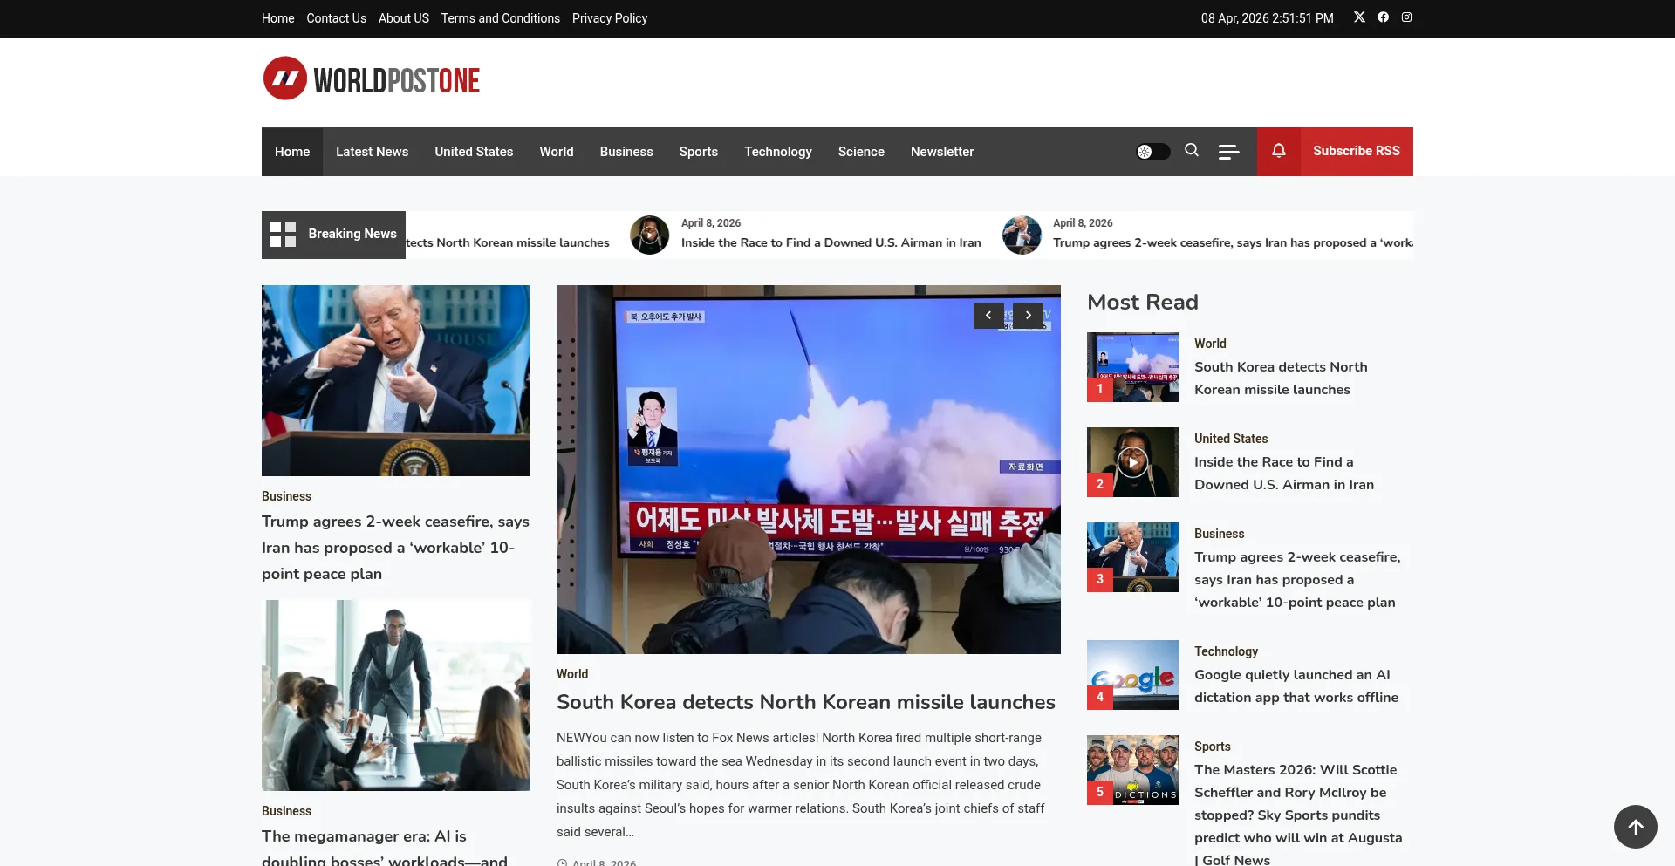Open Contact Us link
Image resolution: width=1675 pixels, height=866 pixels.
[x=336, y=18]
